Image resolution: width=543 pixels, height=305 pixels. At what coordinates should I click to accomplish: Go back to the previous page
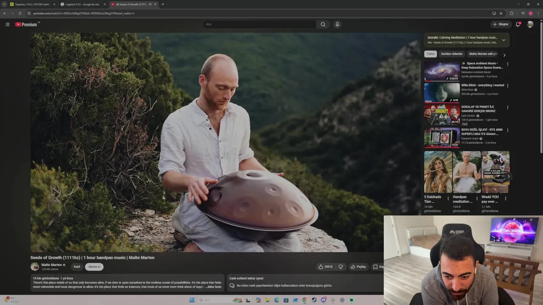[x=5, y=13]
